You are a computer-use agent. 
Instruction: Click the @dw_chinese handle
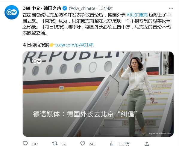point(82,8)
